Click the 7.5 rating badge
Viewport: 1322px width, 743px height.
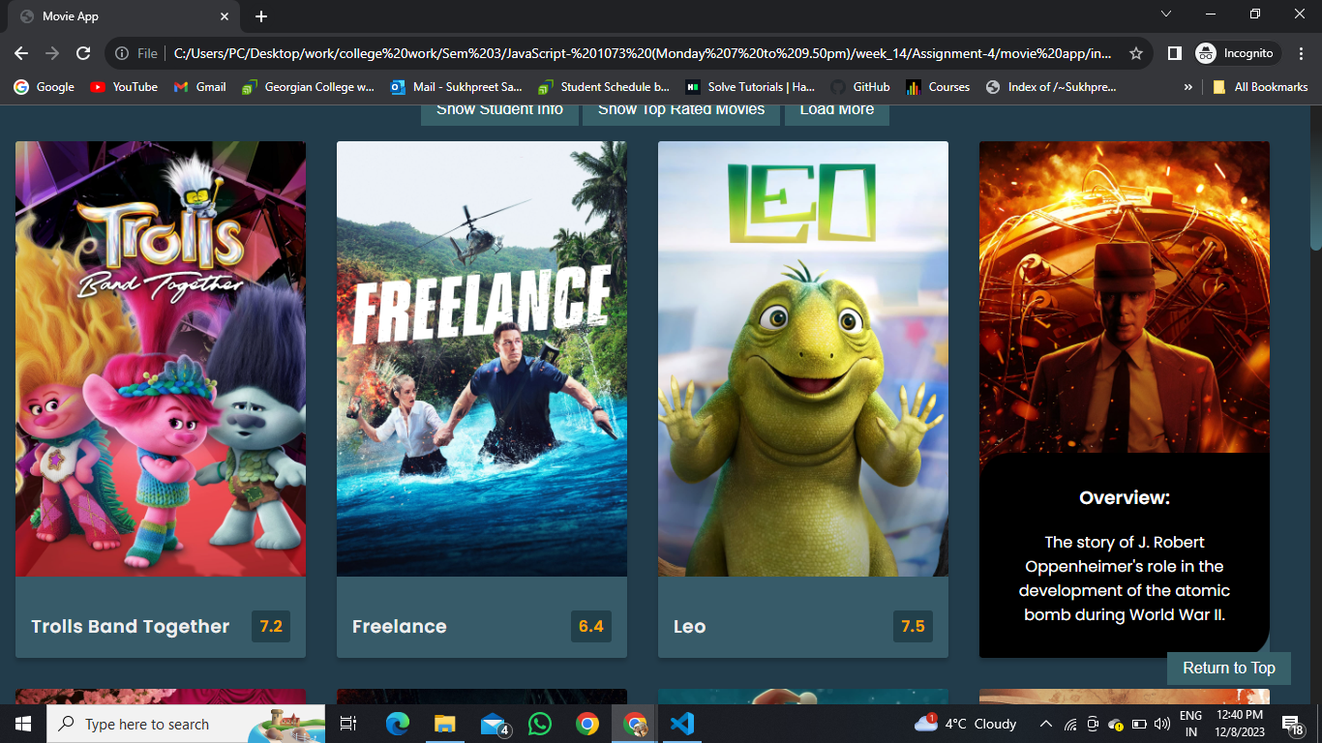pos(913,626)
